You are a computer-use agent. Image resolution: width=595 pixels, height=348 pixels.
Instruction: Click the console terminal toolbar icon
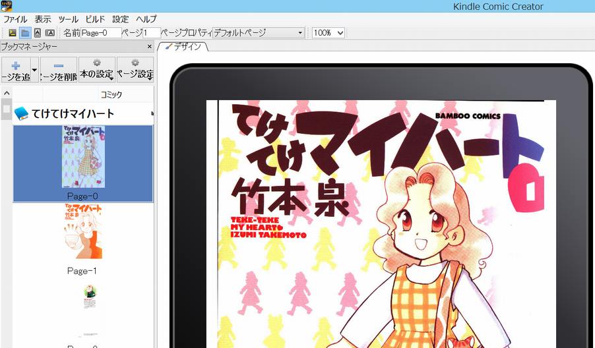(x=13, y=33)
